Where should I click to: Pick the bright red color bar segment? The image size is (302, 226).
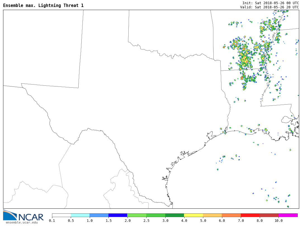pyautogui.click(x=250, y=215)
